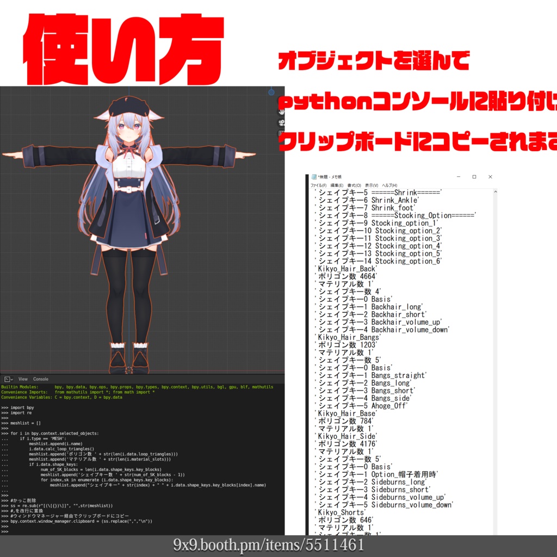Toggle perspective and orthographic projection
Screen dimensions: 557x557
tap(281, 134)
